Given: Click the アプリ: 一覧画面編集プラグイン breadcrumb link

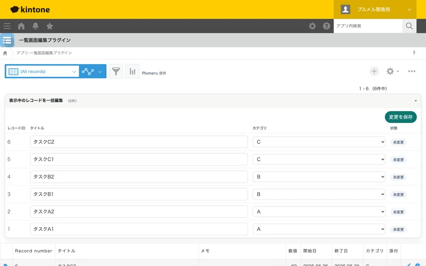Looking at the screenshot, I should (44, 53).
